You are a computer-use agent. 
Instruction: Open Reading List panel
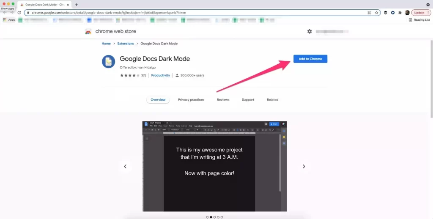click(x=419, y=20)
